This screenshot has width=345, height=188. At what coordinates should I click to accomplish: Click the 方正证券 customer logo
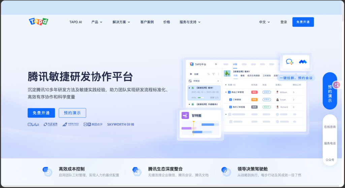point(51,124)
